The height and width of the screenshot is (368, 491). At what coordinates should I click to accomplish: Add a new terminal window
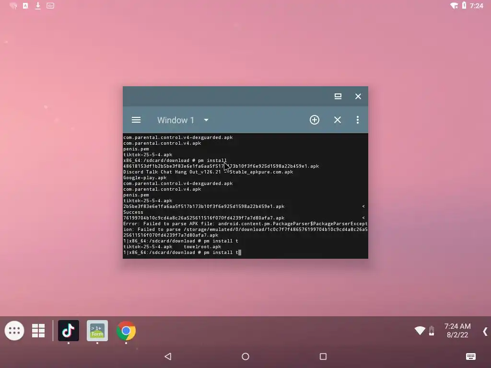coord(315,120)
